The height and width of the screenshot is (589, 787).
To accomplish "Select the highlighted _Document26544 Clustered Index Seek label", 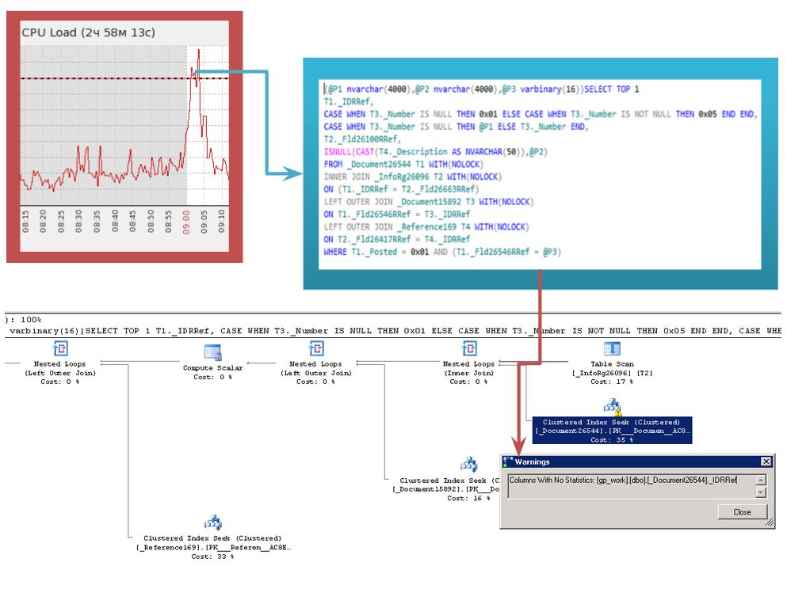I will pos(612,427).
